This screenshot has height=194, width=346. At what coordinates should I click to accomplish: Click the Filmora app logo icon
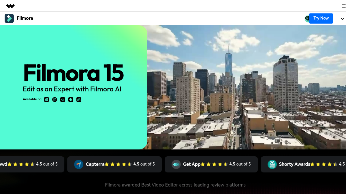[9, 18]
